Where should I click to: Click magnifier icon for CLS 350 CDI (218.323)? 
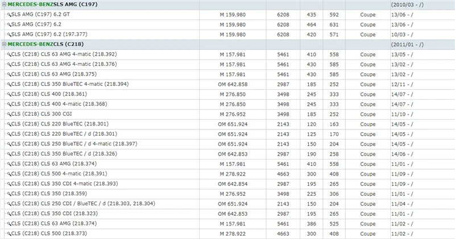click(9, 214)
